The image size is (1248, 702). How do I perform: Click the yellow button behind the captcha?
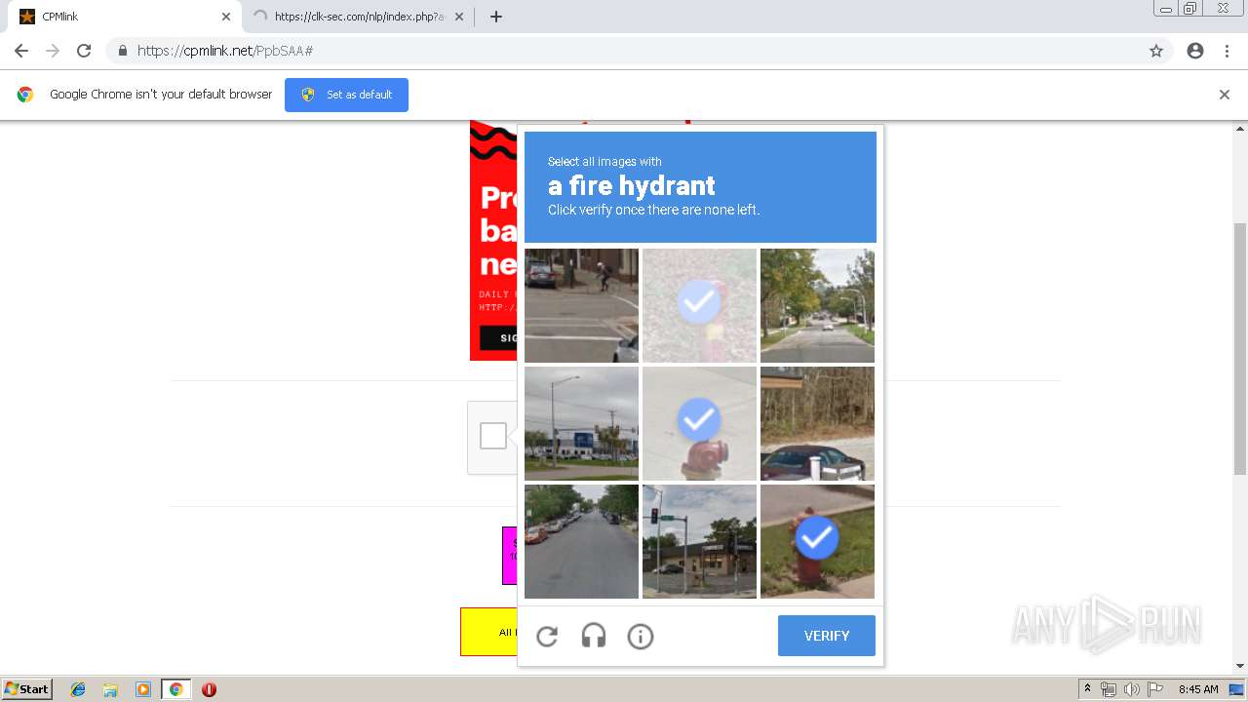[488, 632]
